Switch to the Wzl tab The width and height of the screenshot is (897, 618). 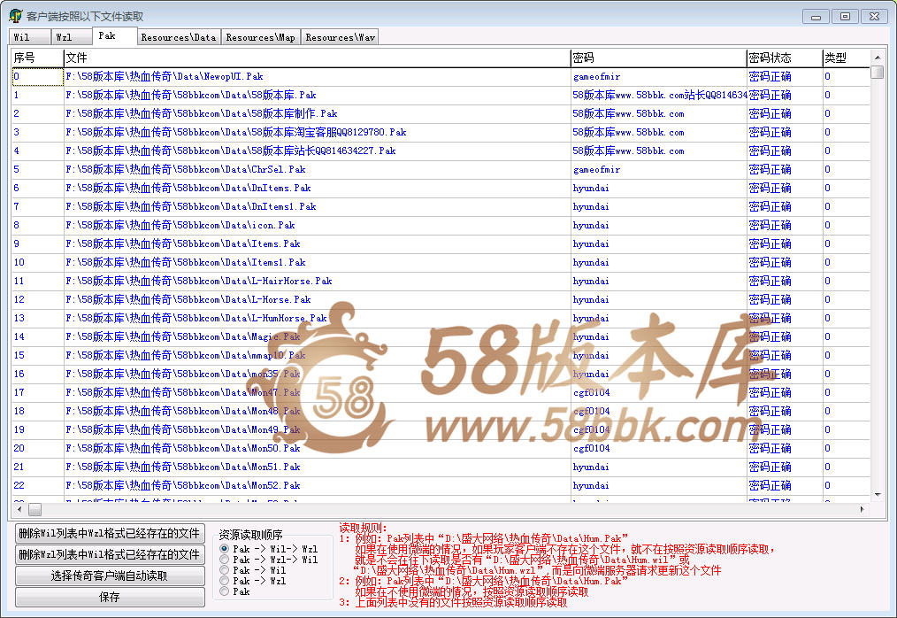point(72,37)
